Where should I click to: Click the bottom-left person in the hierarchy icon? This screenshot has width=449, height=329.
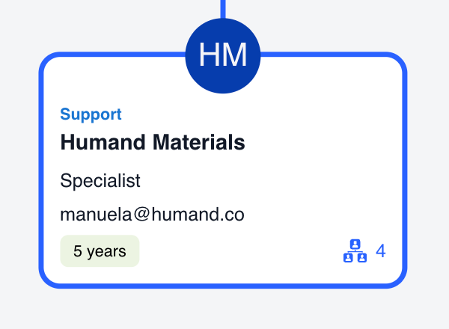click(x=348, y=257)
